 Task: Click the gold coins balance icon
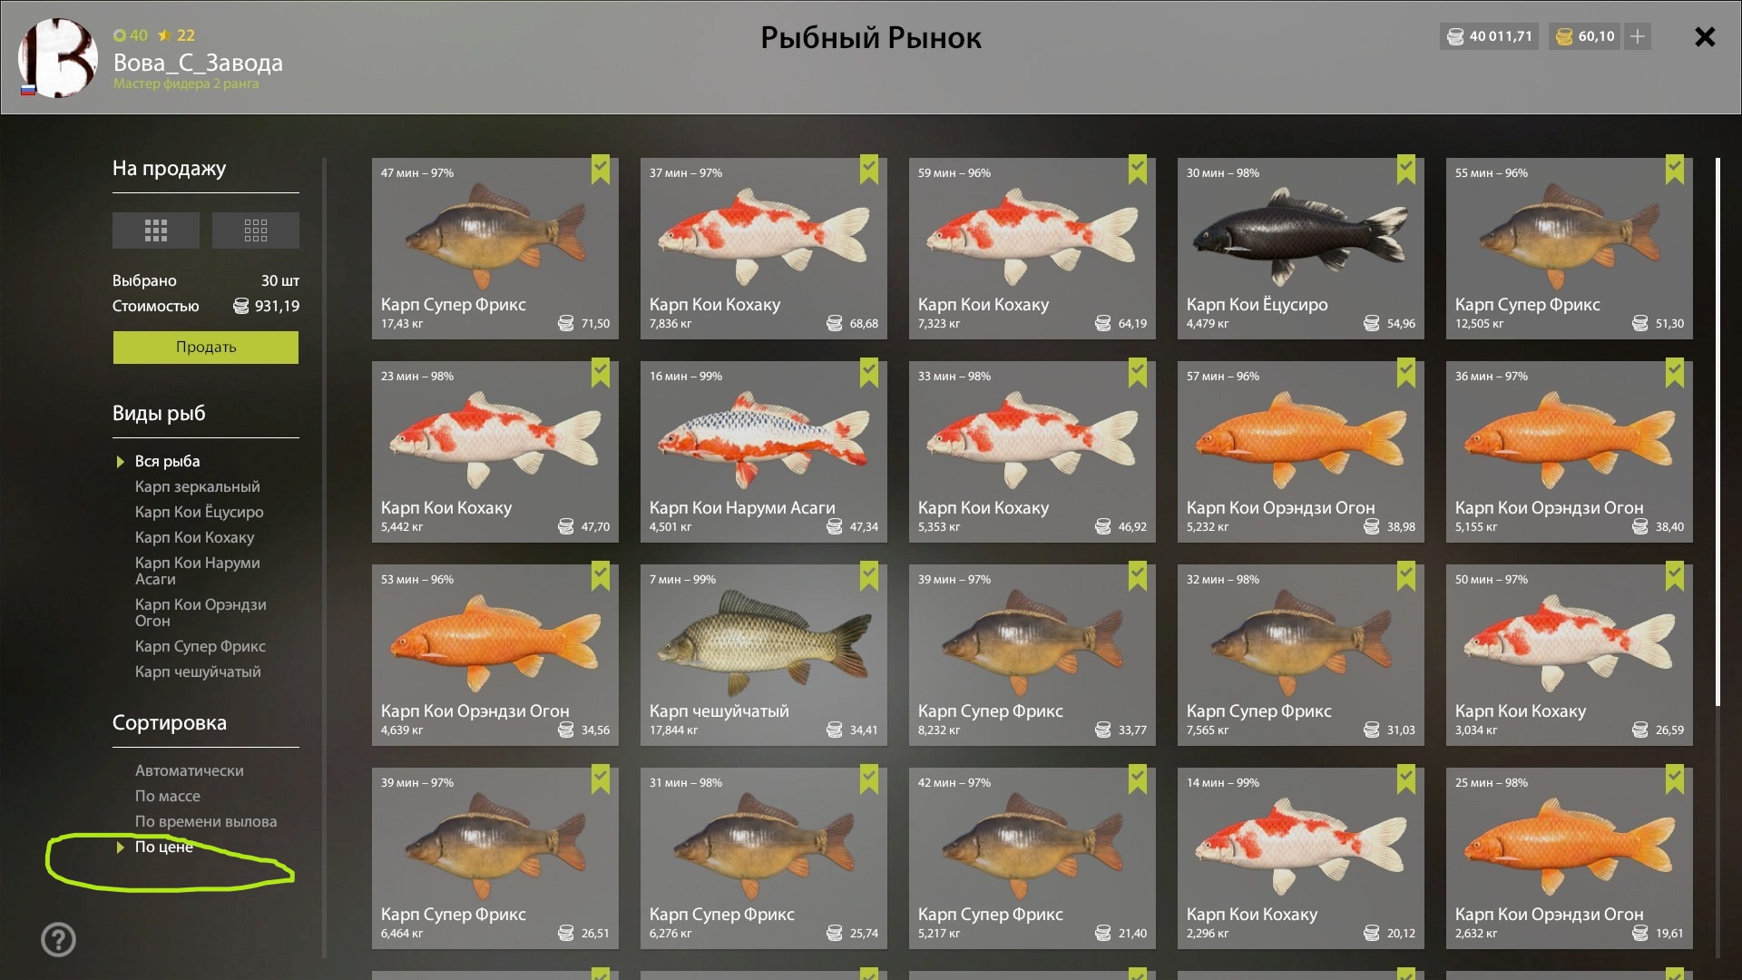1564,36
